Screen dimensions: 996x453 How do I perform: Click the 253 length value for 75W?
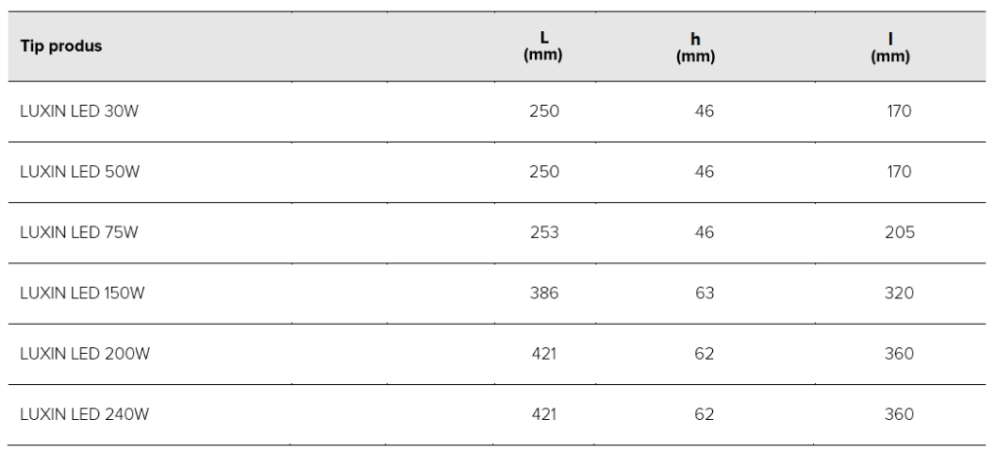click(544, 232)
